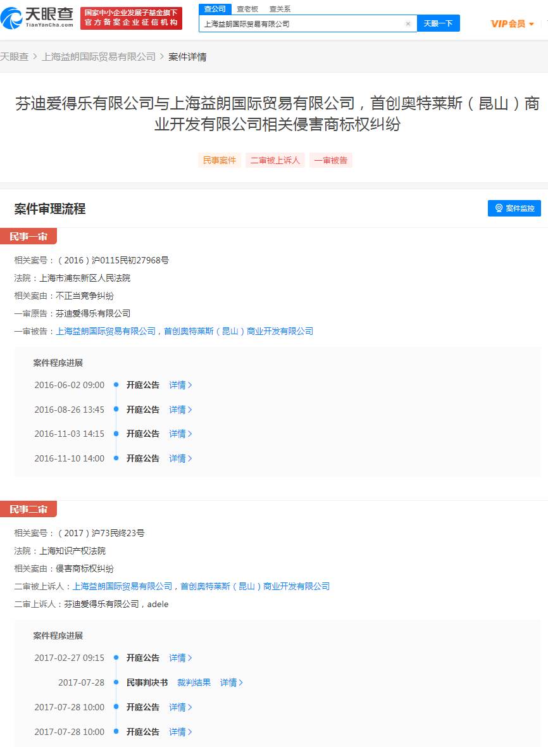View 详情 for the 2017-07-28 民事判决书

[232, 682]
